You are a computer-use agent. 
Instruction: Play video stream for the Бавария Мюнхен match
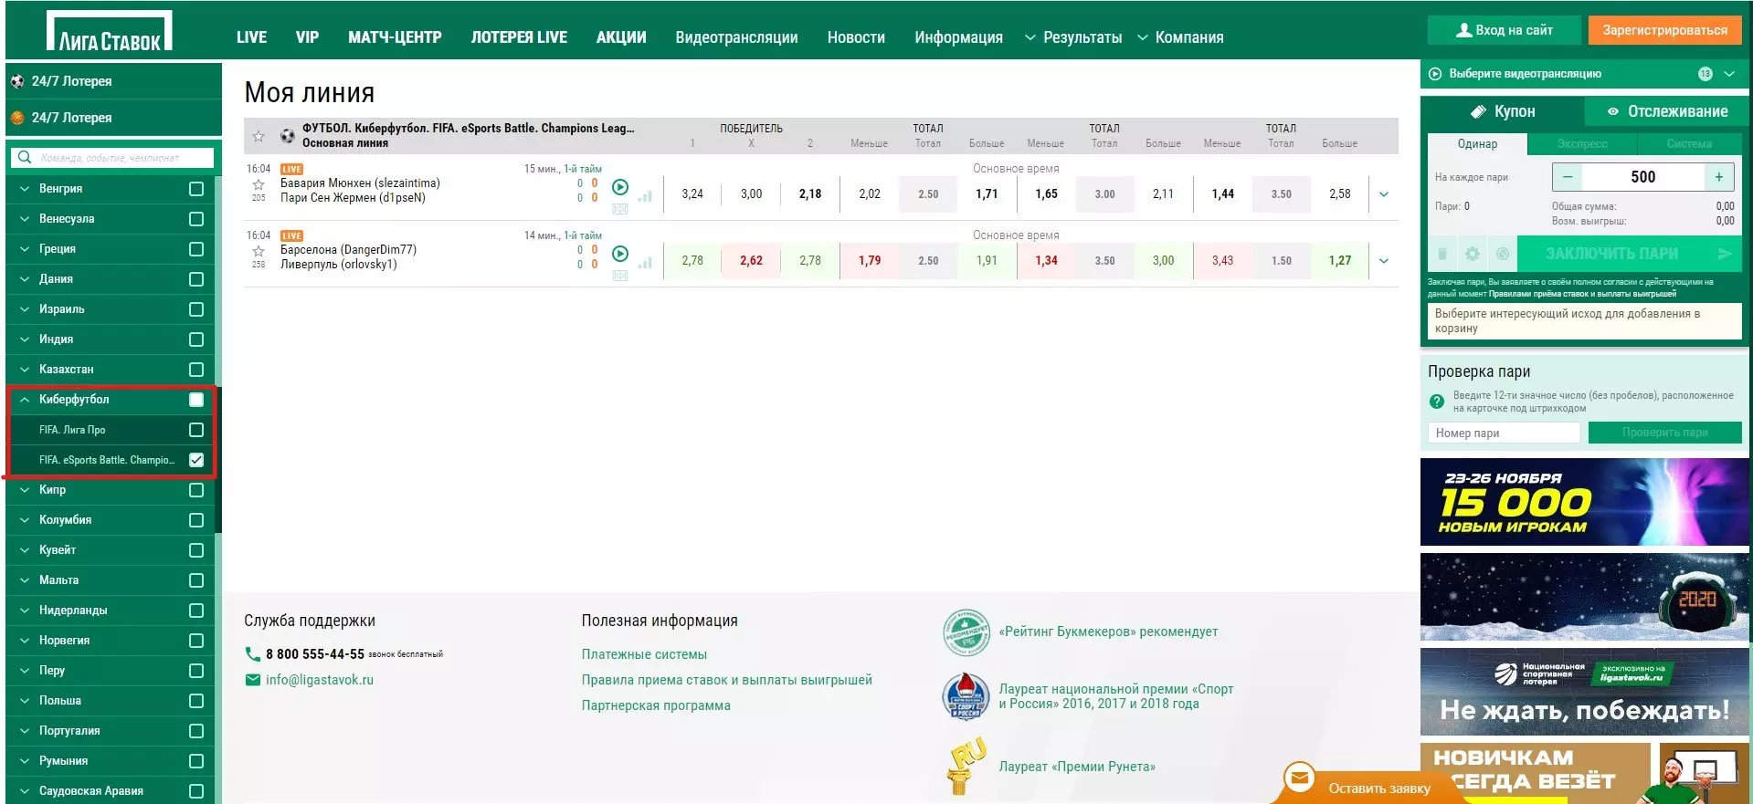point(619,187)
